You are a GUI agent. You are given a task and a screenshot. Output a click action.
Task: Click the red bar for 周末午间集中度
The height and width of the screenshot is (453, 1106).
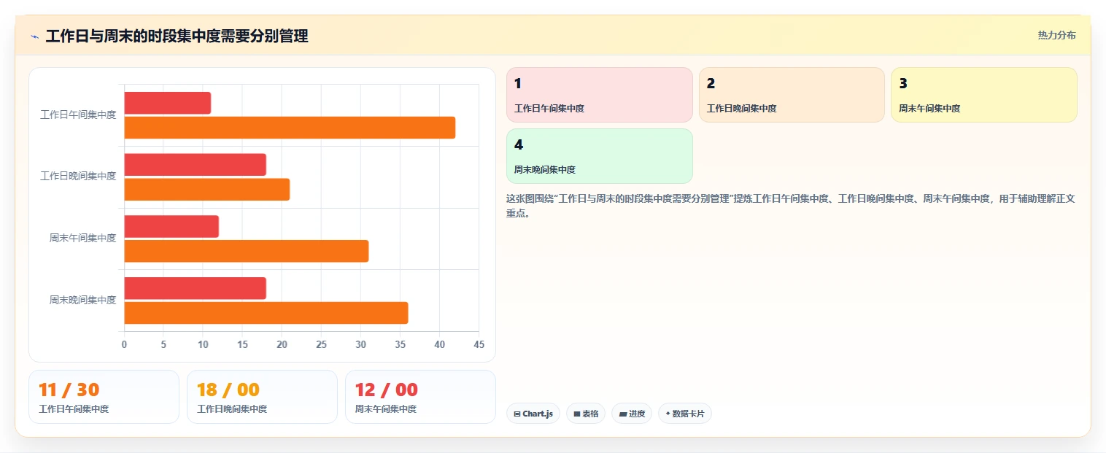[171, 226]
